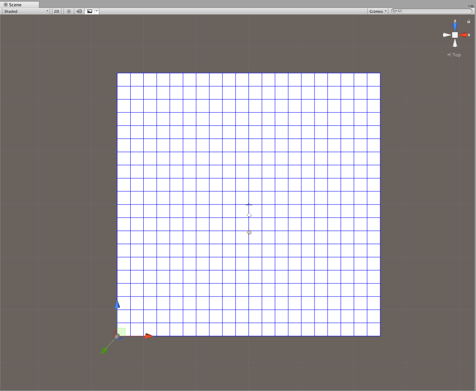The image size is (476, 391).
Task: Open the effects dropdown arrow
Action: tap(96, 11)
